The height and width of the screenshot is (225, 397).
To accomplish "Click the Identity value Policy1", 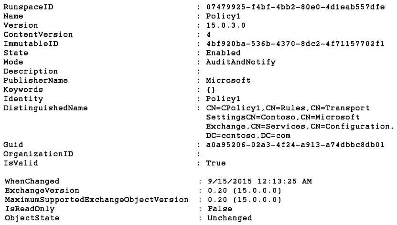I will point(223,99).
